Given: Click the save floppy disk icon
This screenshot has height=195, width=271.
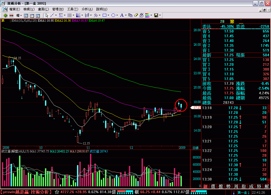Looking at the screenshot, I should pyautogui.click(x=156, y=15).
